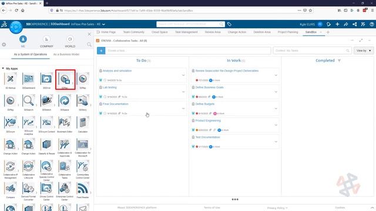Open the 3DSketch app

46,101
